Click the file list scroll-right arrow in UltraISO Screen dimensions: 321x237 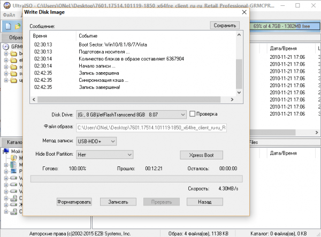coord(317,133)
